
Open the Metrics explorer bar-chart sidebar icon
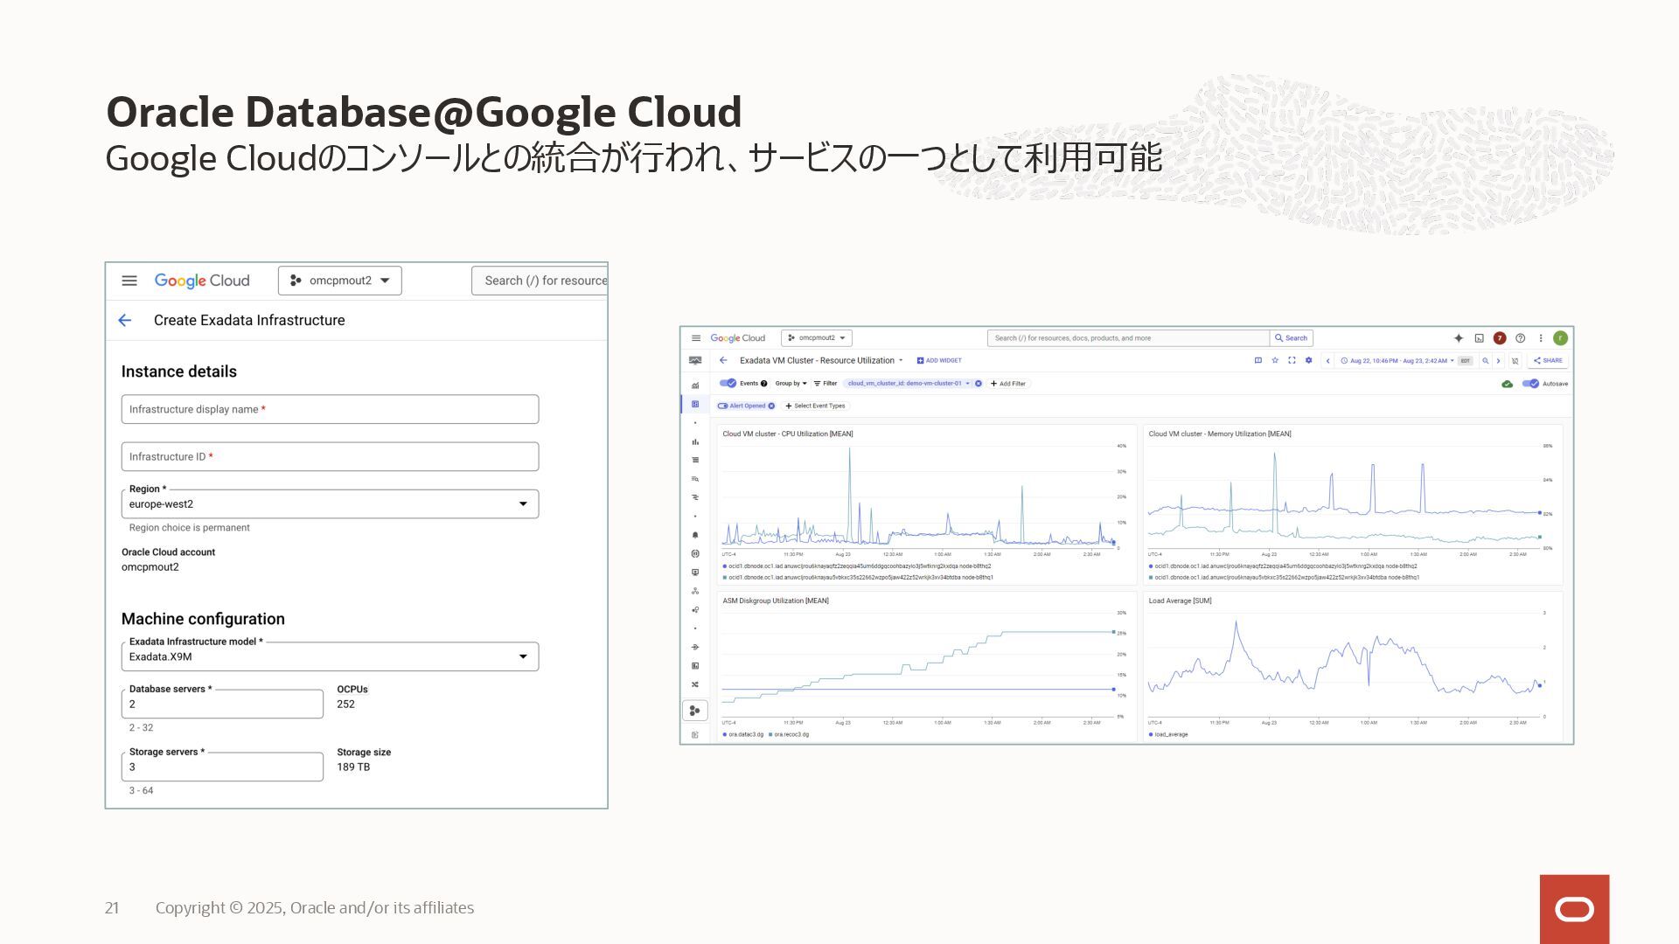click(x=695, y=441)
